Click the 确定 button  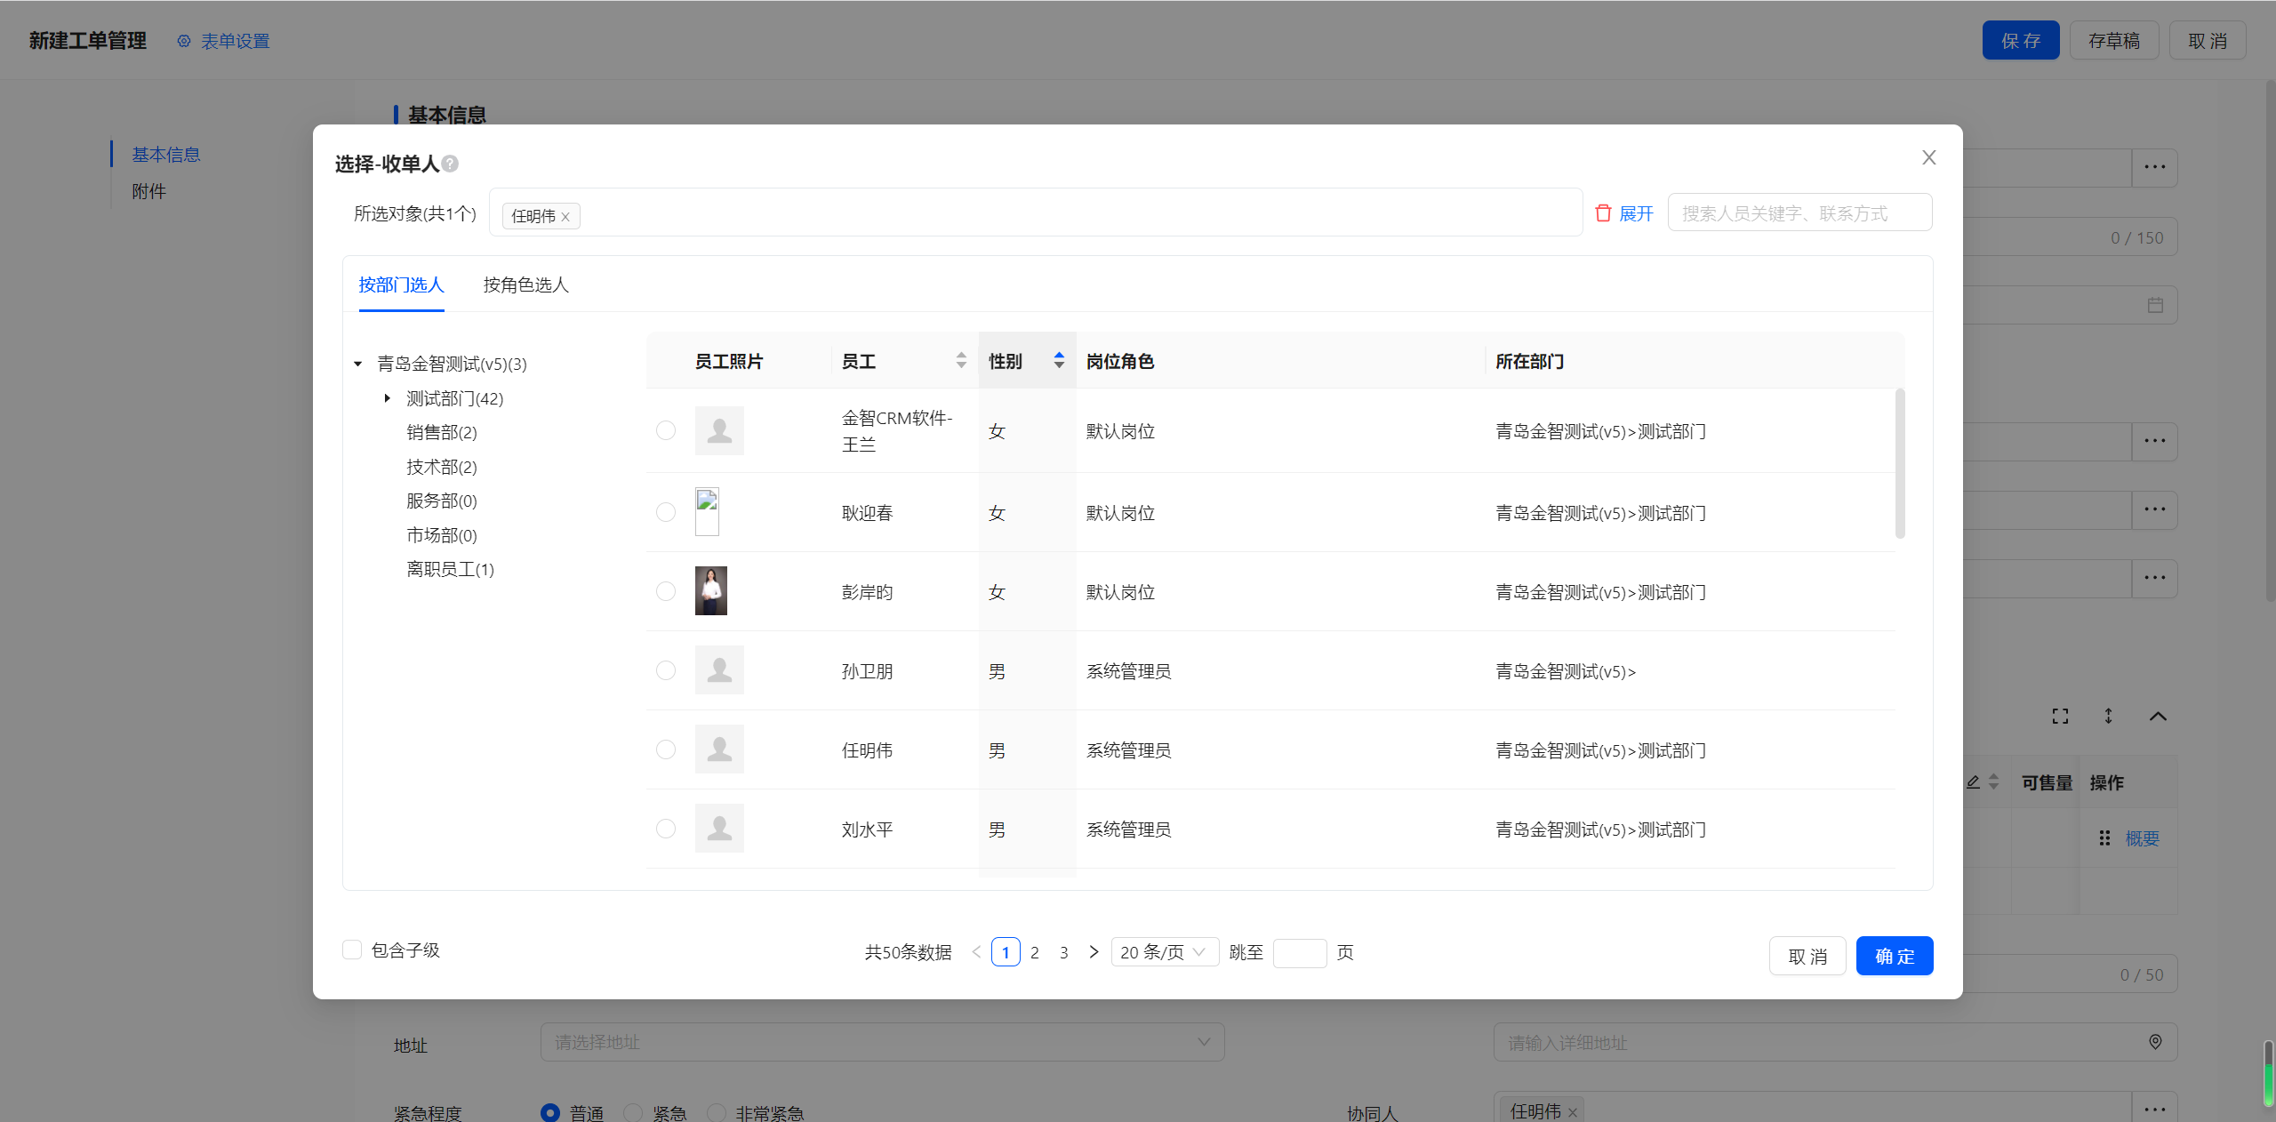pyautogui.click(x=1895, y=956)
